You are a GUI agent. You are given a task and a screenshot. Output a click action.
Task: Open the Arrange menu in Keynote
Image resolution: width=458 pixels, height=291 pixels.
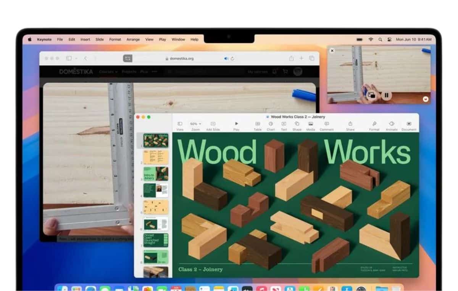133,39
